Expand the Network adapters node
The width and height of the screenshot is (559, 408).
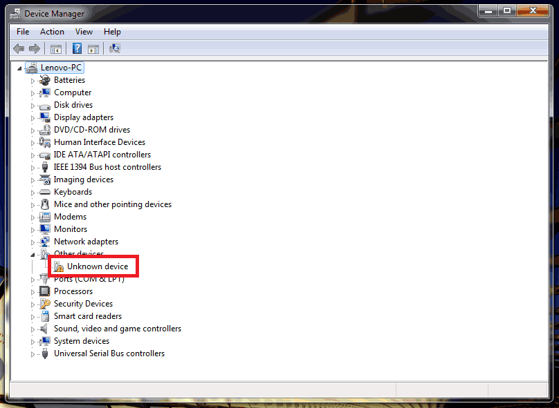tap(33, 242)
